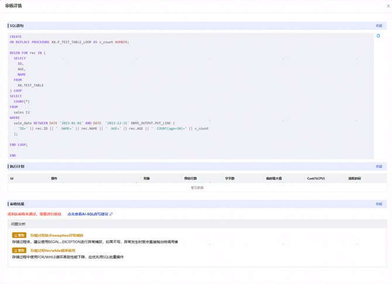Close the 审核详情 dialog with X
392x284 pixels.
(388, 6)
